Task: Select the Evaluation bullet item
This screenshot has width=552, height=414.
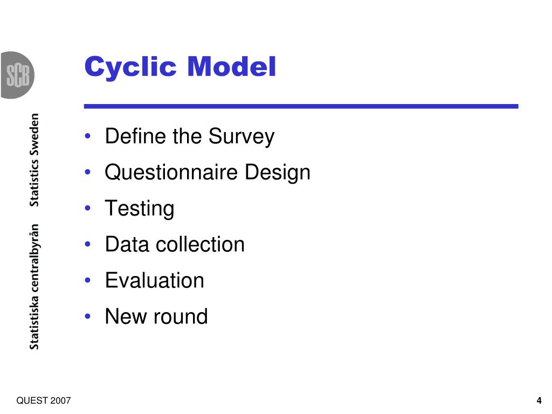Action: 155,280
